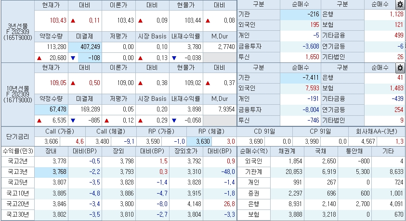The height and width of the screenshot is (221, 406).
Task: Click red up arrow next to 20,680 volume
Action: 39,58
